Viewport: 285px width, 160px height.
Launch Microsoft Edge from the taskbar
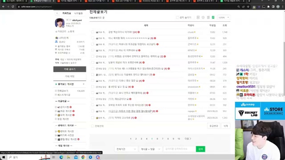61,157
